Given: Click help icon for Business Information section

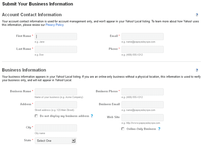Looking at the screenshot, I should click(x=197, y=70).
